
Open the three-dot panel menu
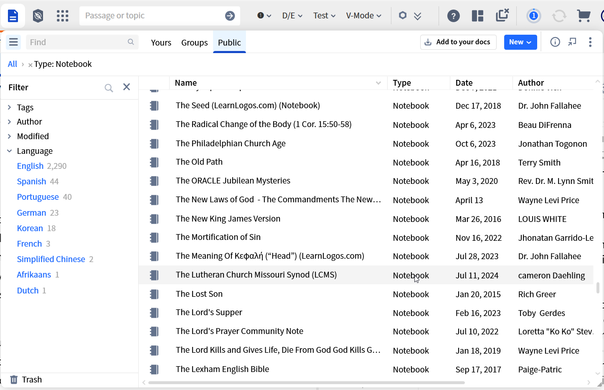coord(590,42)
